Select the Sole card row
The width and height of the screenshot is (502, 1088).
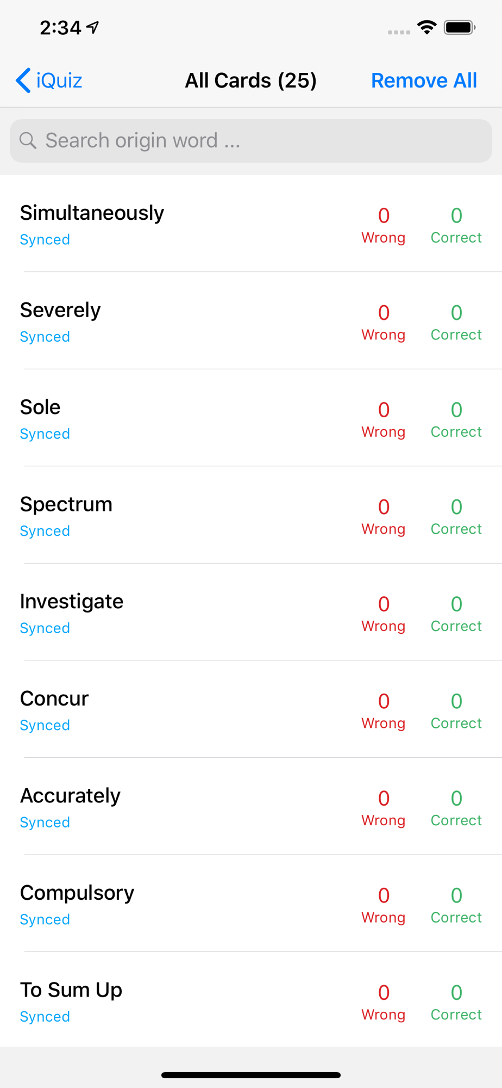point(251,418)
